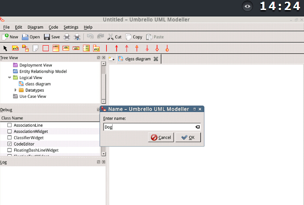Select the Datatype tool
The image size is (304, 205).
point(76,48)
